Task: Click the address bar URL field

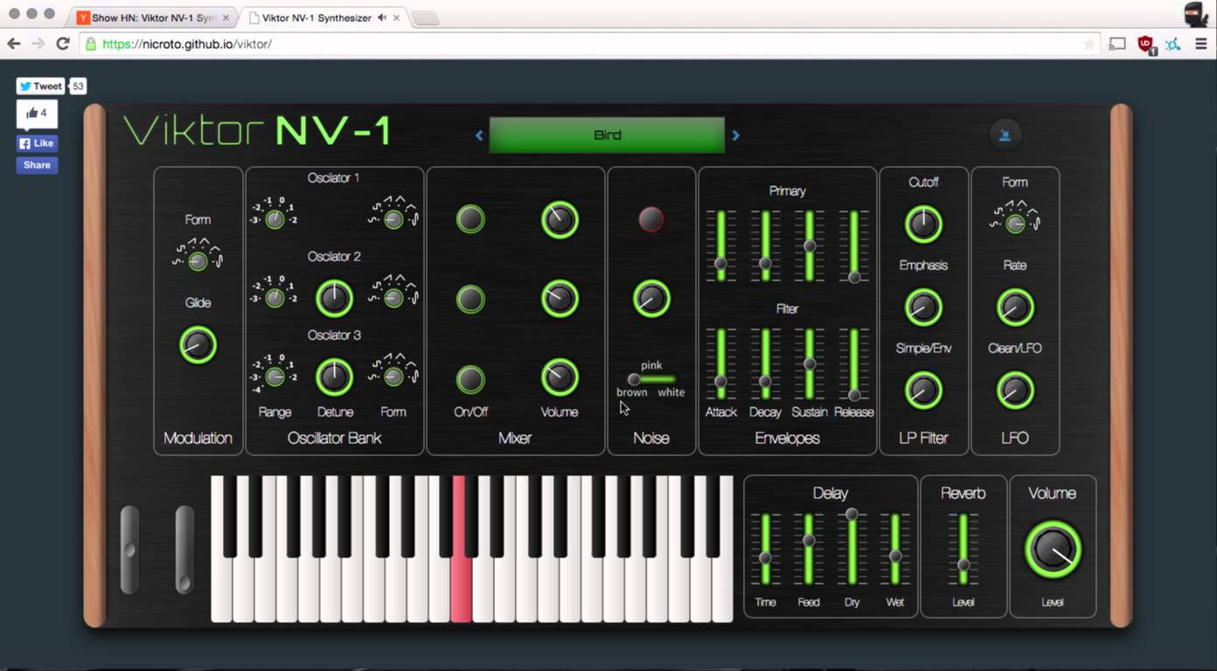Action: coord(590,44)
